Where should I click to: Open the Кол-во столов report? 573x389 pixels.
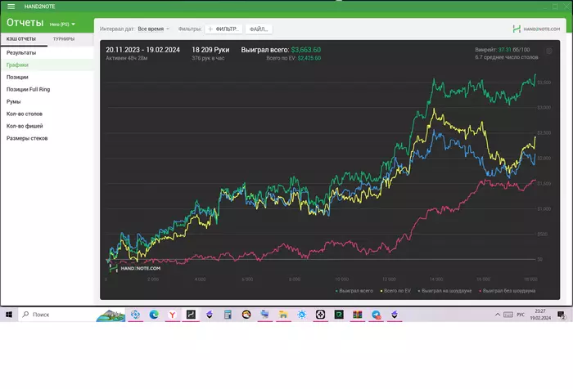pos(47,114)
